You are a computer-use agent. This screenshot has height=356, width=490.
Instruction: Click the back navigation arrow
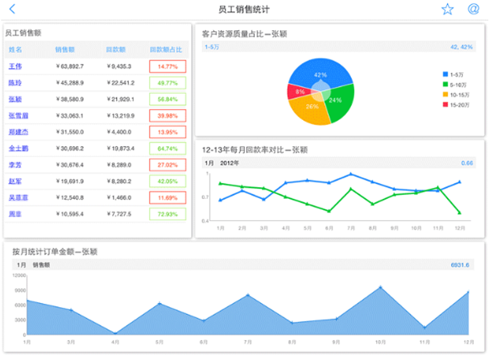11,9
